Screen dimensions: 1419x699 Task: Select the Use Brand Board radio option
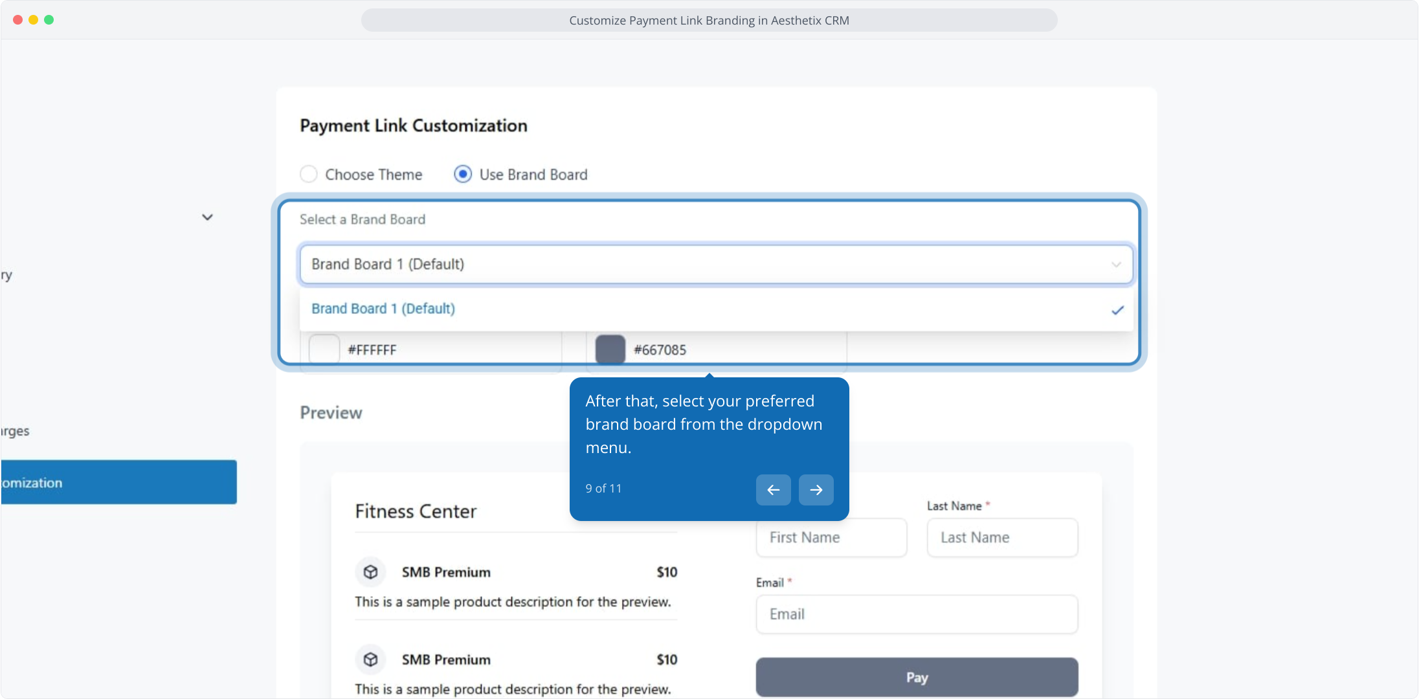coord(463,174)
